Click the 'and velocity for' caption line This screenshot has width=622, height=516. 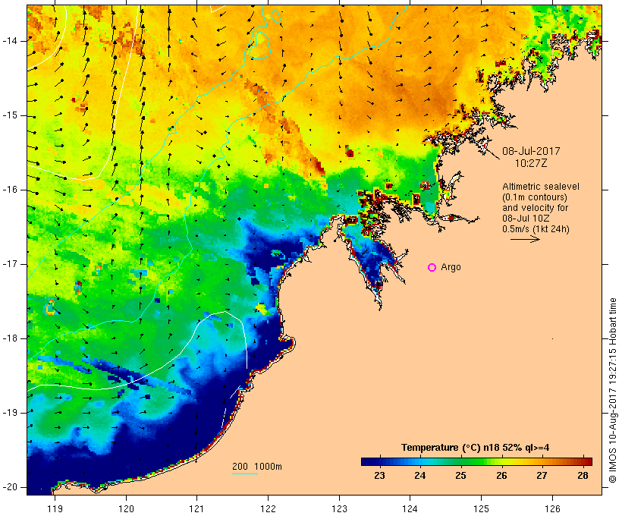click(535, 208)
